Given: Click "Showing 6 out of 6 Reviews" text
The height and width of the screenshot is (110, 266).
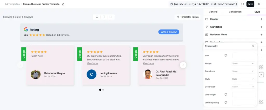Looking at the screenshot, I should [18, 17].
